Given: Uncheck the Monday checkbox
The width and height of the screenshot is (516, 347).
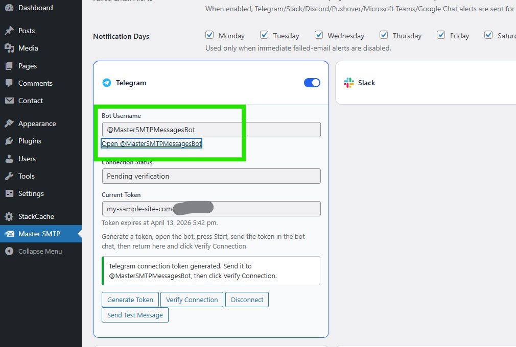Looking at the screenshot, I should (x=209, y=35).
